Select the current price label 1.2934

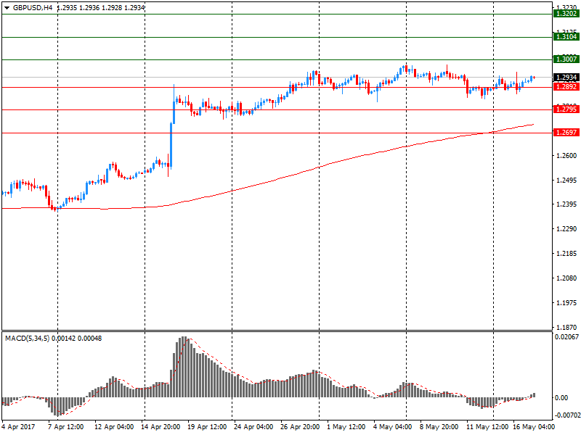pos(566,78)
